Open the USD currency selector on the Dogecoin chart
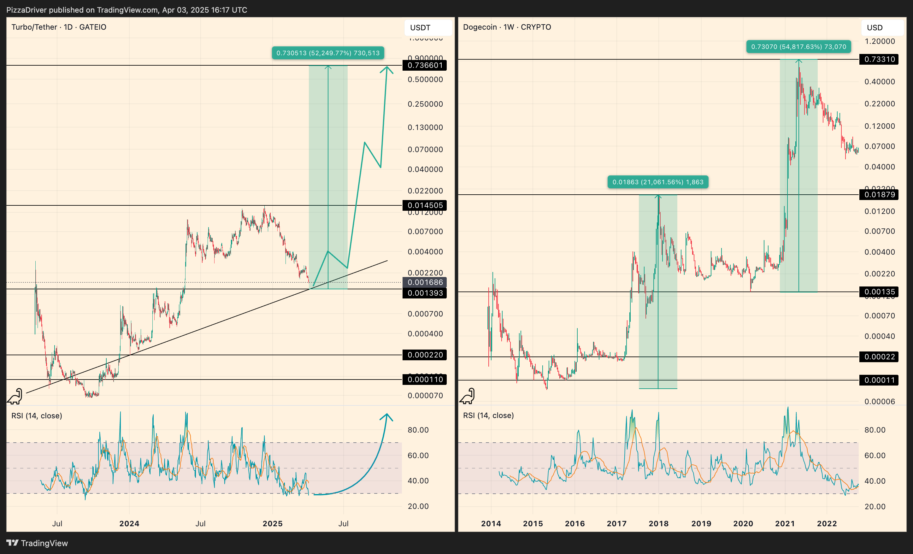 tap(883, 27)
